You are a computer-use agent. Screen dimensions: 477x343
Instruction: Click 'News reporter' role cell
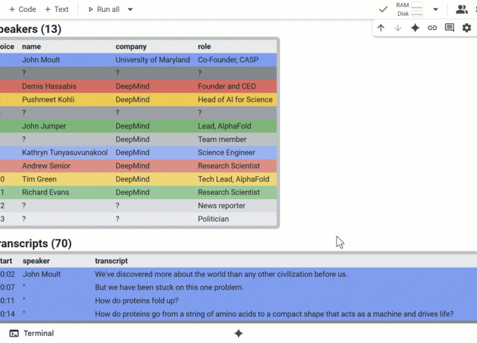coord(221,205)
